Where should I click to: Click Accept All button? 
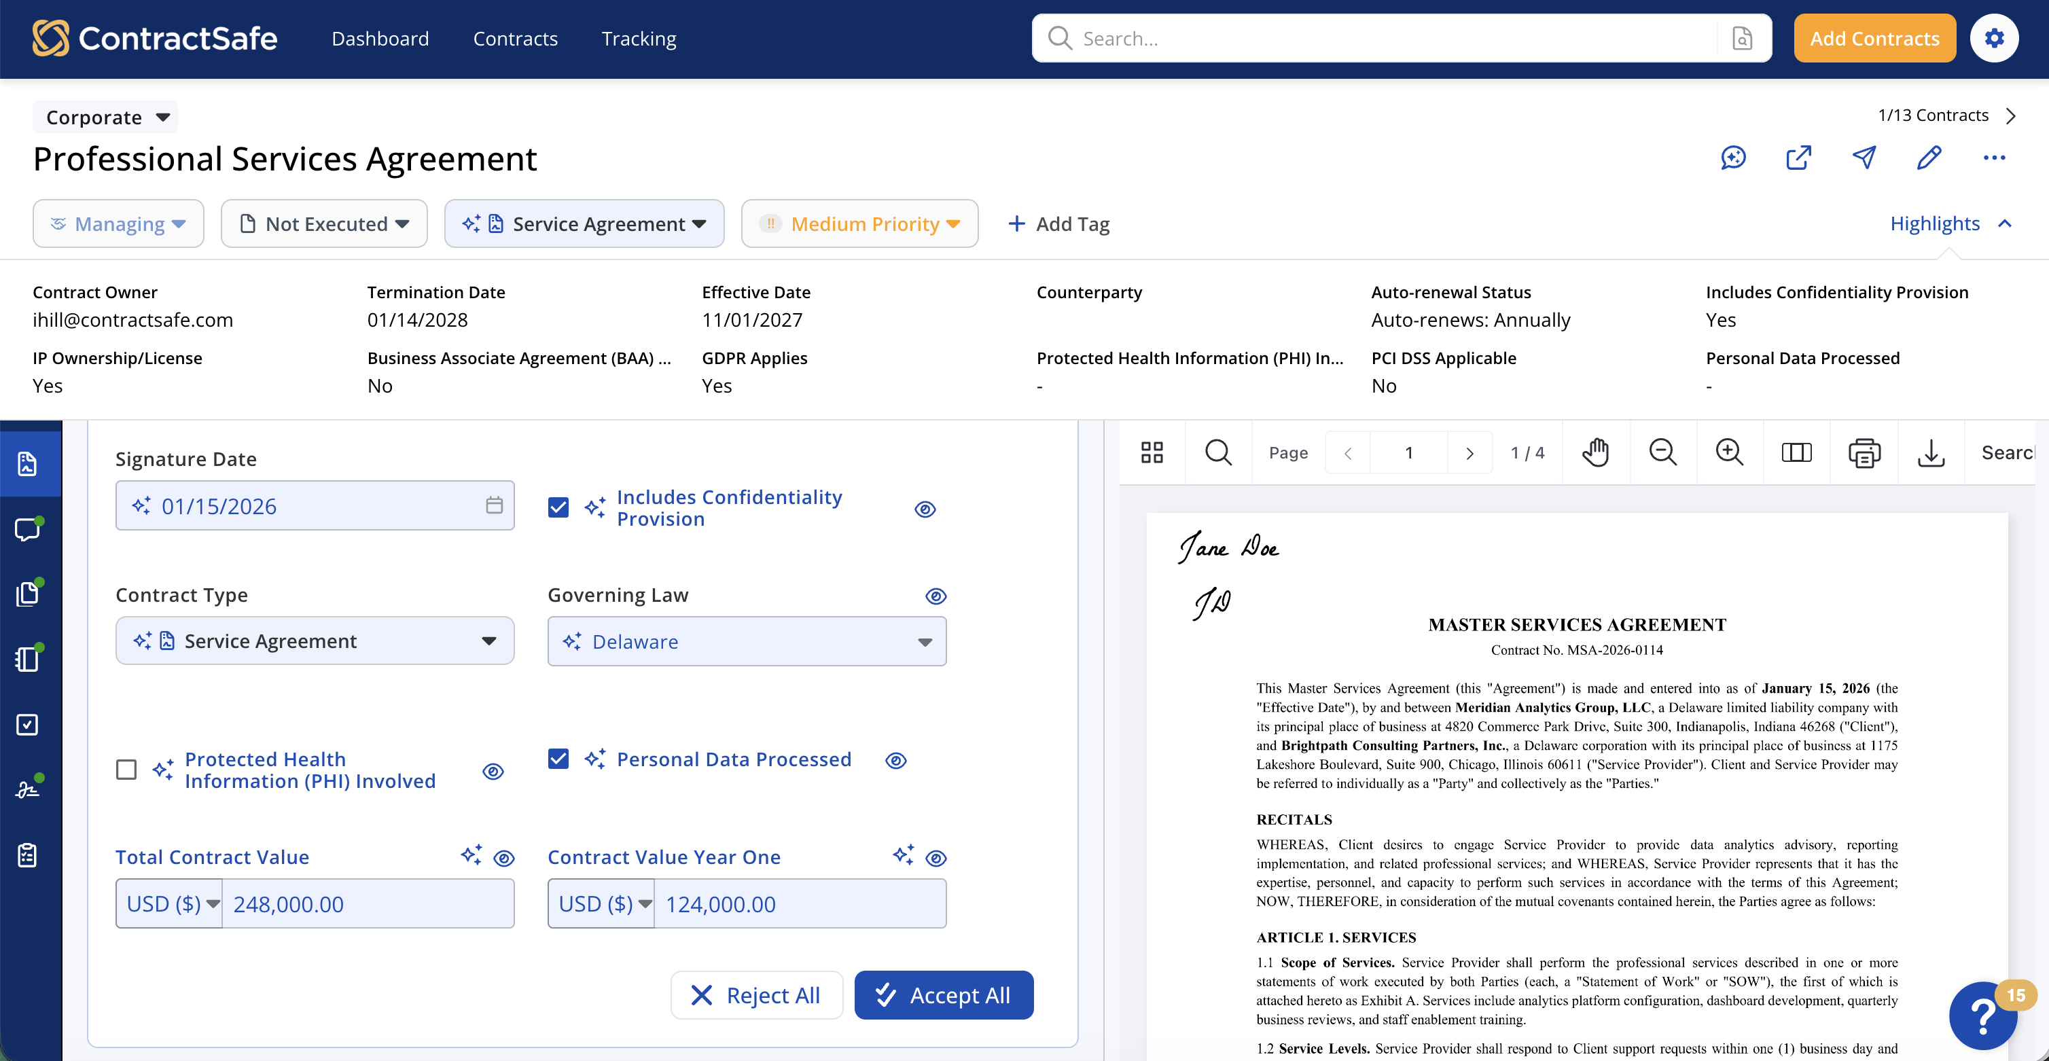[944, 995]
